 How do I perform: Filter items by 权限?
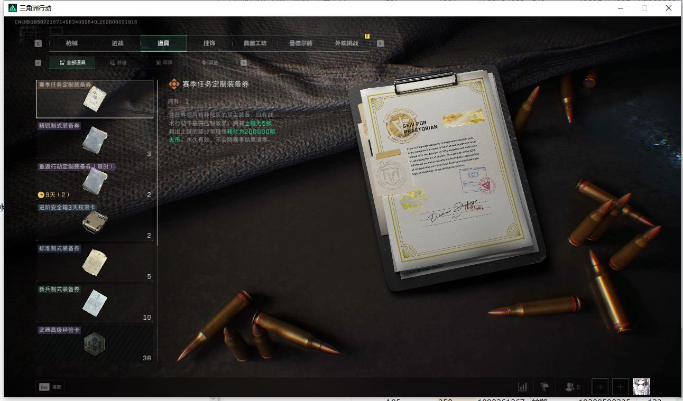(x=164, y=62)
